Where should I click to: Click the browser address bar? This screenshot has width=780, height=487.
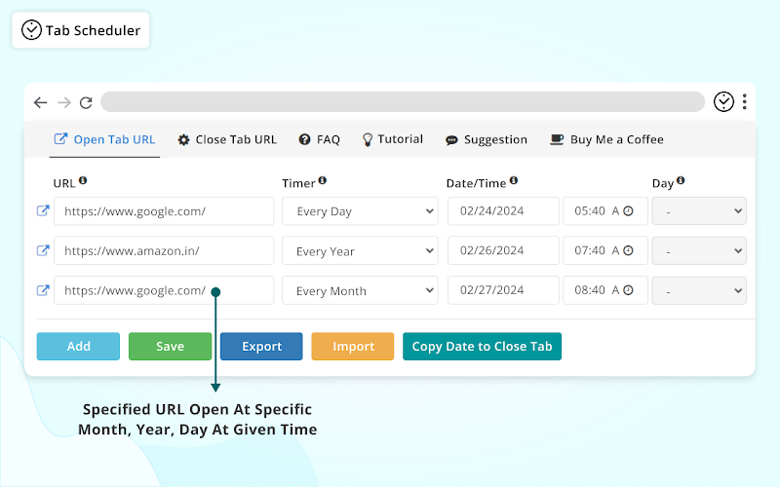[402, 102]
